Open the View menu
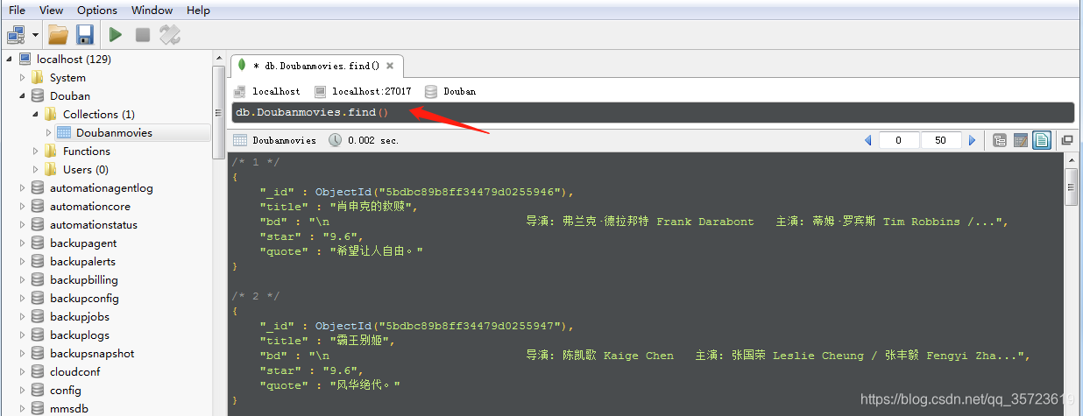Screen dimensions: 1083x416 pos(52,11)
